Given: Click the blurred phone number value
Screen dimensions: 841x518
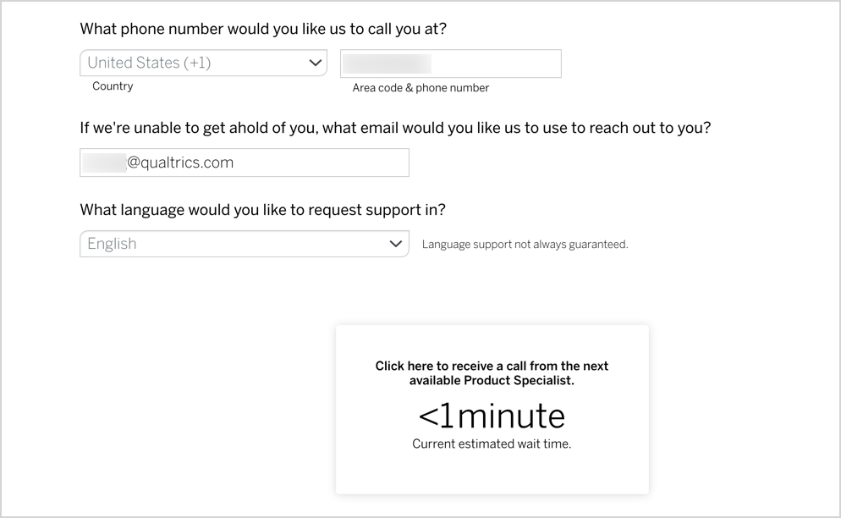Looking at the screenshot, I should pyautogui.click(x=389, y=64).
